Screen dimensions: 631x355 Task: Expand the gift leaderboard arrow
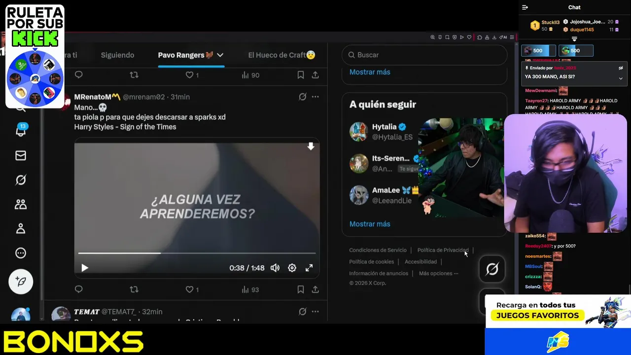pyautogui.click(x=574, y=39)
